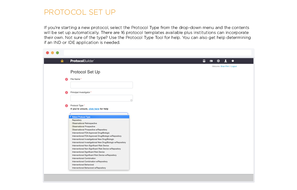Click info icon beside Protocol Type
Image resolution: width=297 pixels, height=190 pixels.
tap(66, 106)
